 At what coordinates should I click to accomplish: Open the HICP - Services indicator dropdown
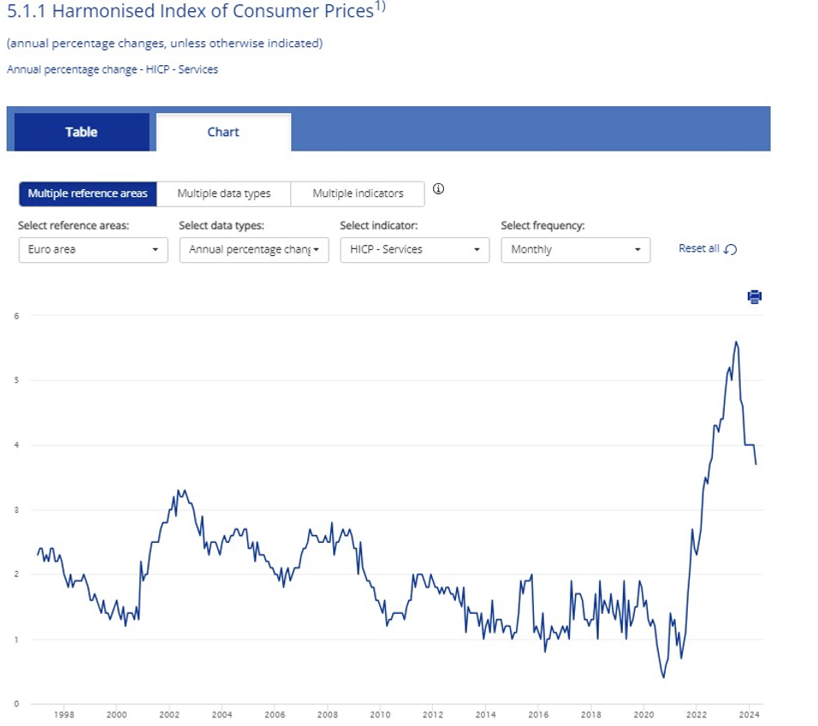415,250
